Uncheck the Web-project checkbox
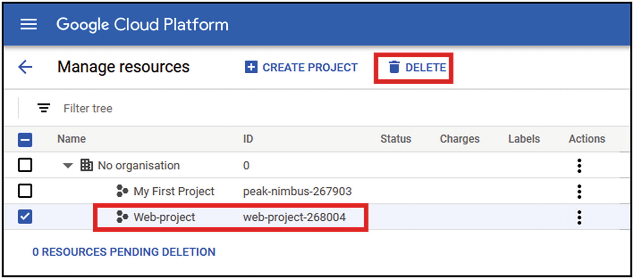Image resolution: width=634 pixels, height=279 pixels. tap(25, 217)
